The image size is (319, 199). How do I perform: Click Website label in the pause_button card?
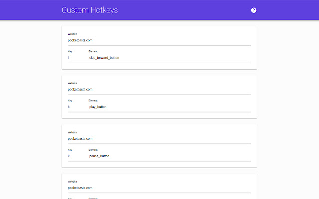pos(72,132)
